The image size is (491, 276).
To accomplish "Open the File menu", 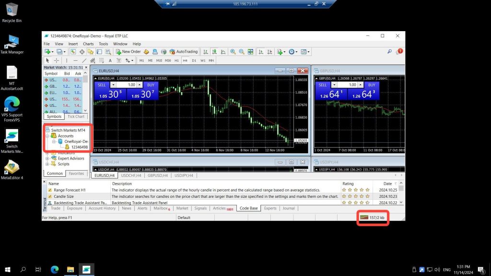I will pyautogui.click(x=47, y=44).
